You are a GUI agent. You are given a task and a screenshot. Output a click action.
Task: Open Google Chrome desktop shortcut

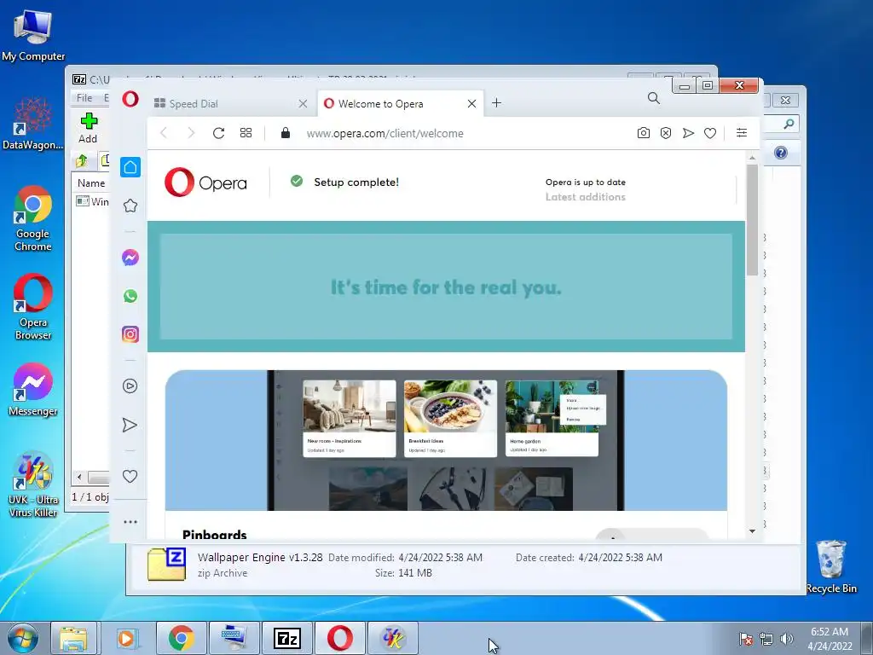[33, 218]
